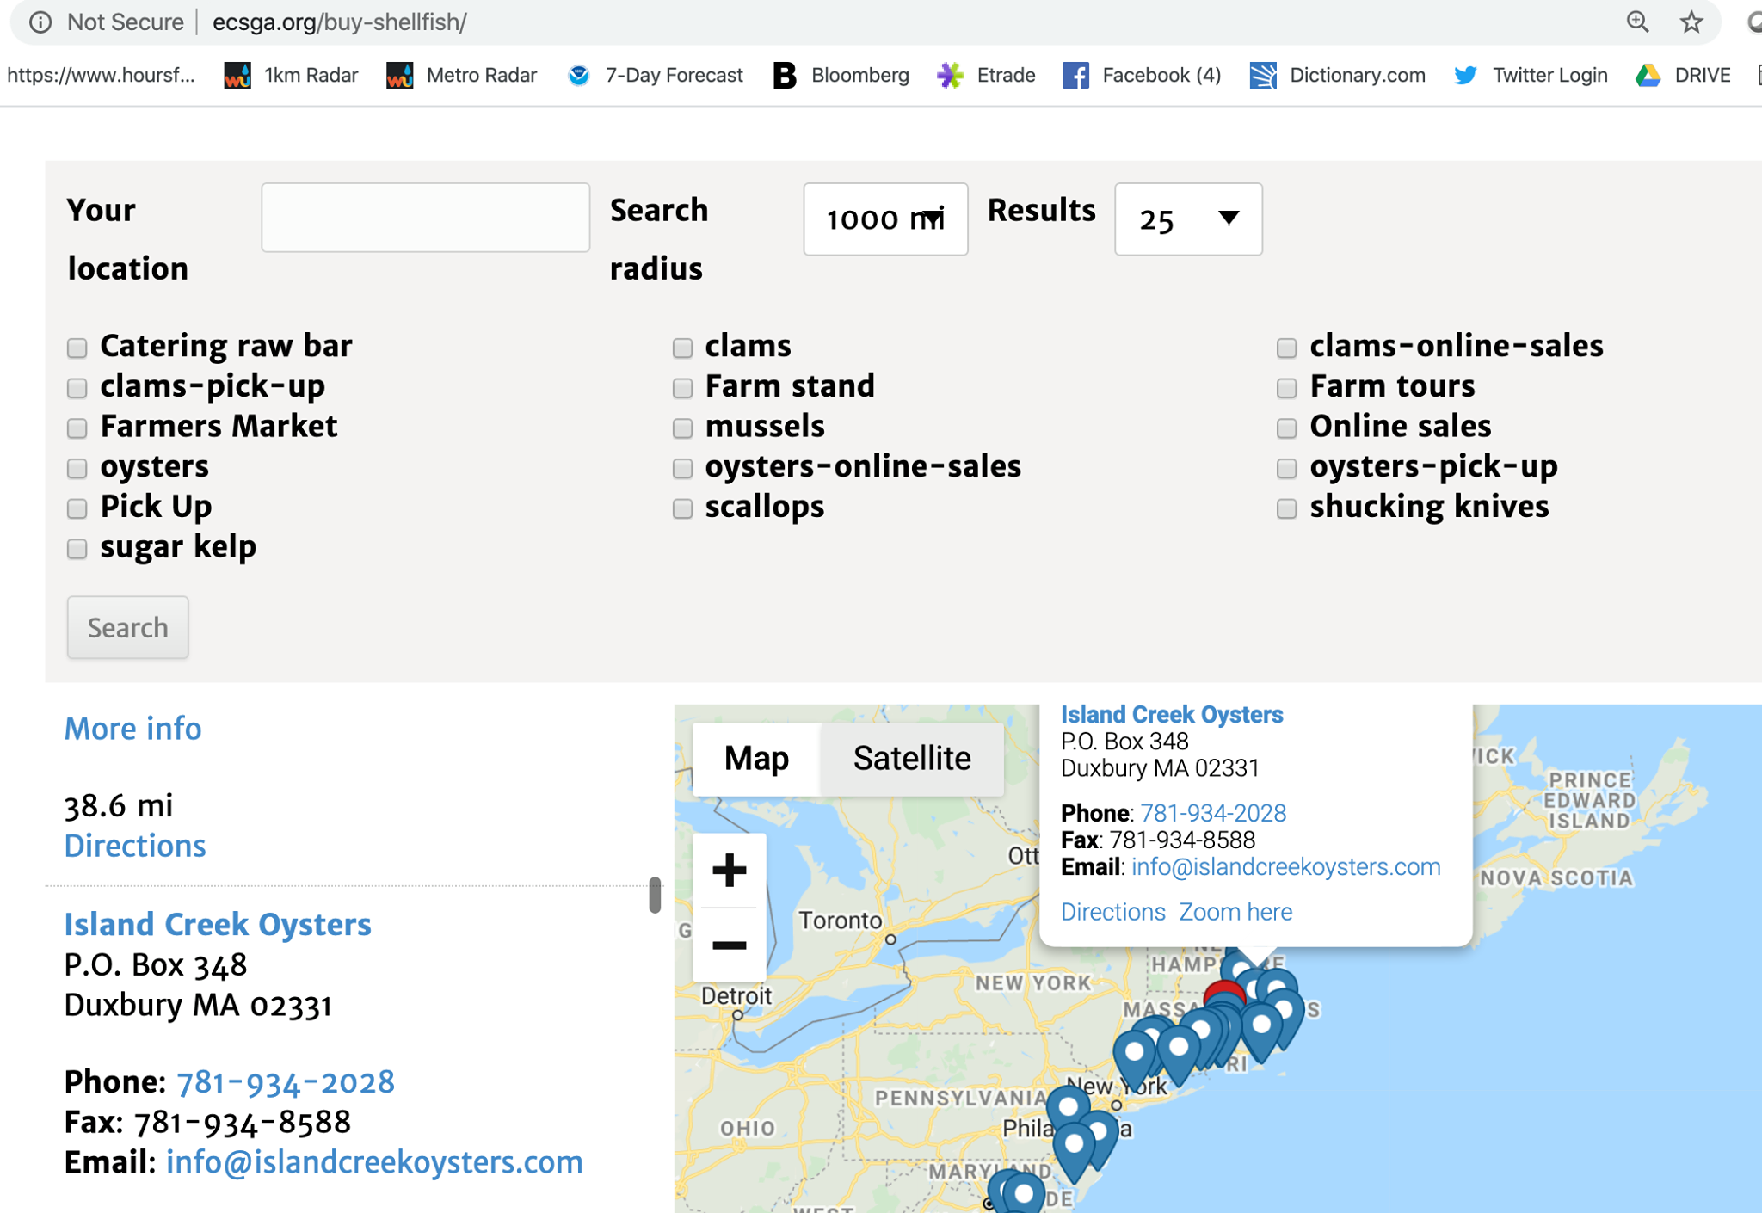Tick the shucking knives checkbox
Image resolution: width=1762 pixels, height=1213 pixels.
coord(1286,508)
